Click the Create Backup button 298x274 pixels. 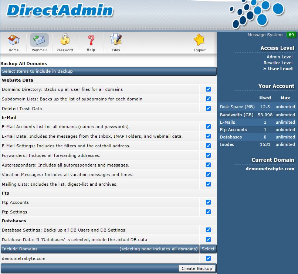click(x=197, y=268)
